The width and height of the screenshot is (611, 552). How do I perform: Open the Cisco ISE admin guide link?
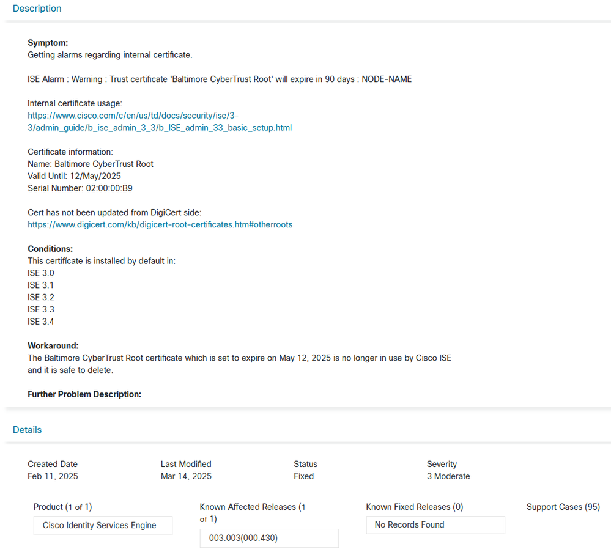(x=160, y=122)
